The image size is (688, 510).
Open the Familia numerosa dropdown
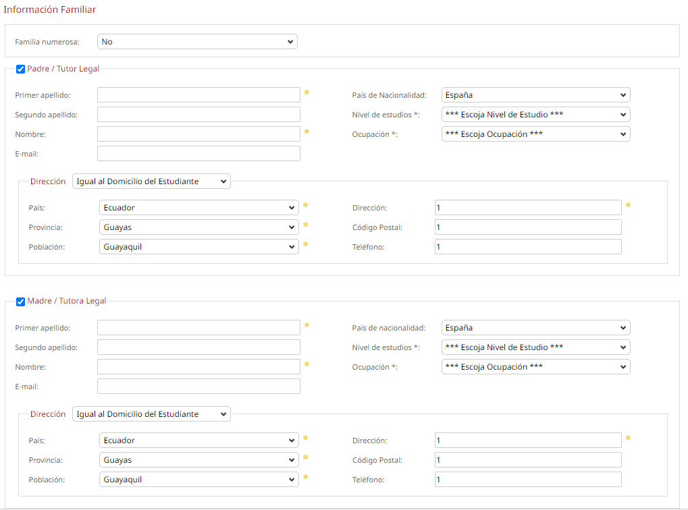(x=197, y=42)
